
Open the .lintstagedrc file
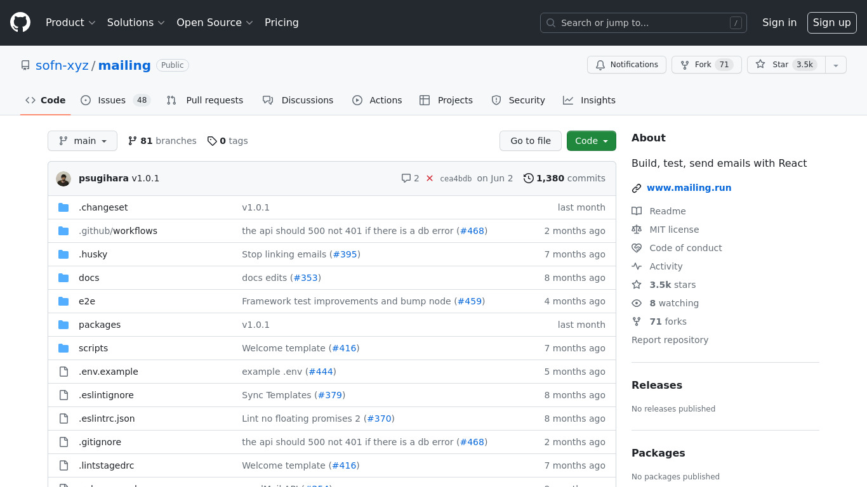(107, 465)
